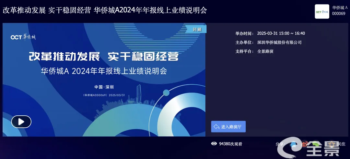Click the 华侨城A 000069 stock name

(x=340, y=10)
